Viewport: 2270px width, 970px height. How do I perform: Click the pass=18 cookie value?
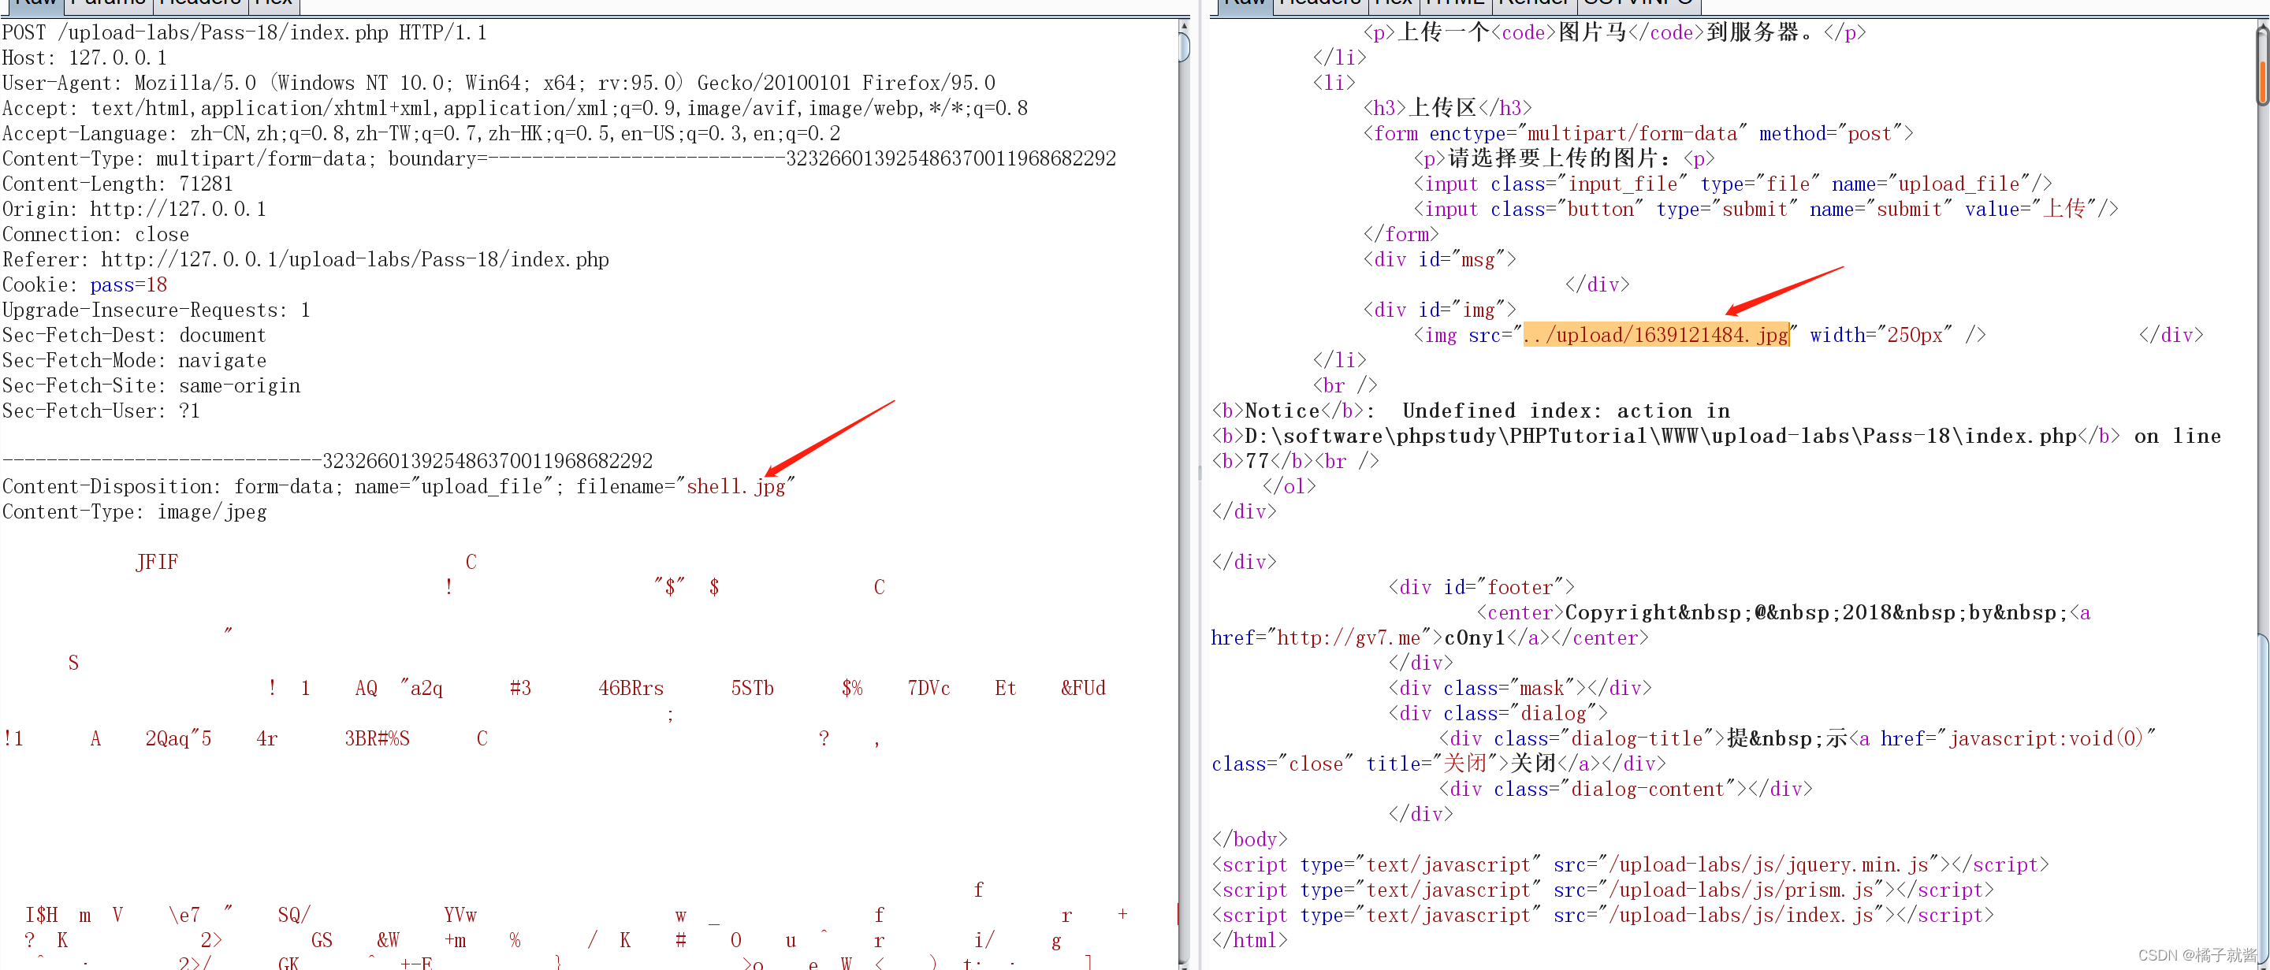tap(128, 285)
